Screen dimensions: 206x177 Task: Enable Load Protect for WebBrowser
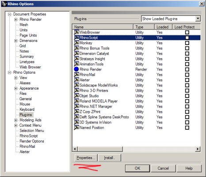click(x=187, y=32)
